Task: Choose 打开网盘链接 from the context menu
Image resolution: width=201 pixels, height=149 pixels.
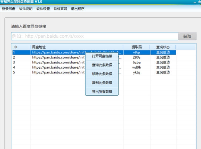Action: pyautogui.click(x=102, y=56)
